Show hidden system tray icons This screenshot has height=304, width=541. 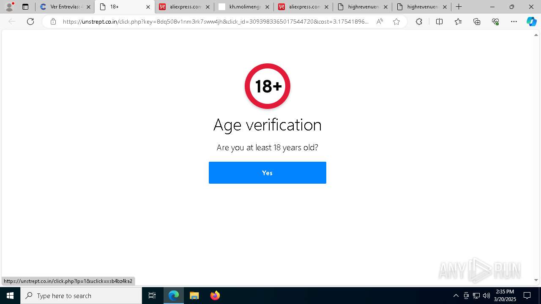coord(456,296)
